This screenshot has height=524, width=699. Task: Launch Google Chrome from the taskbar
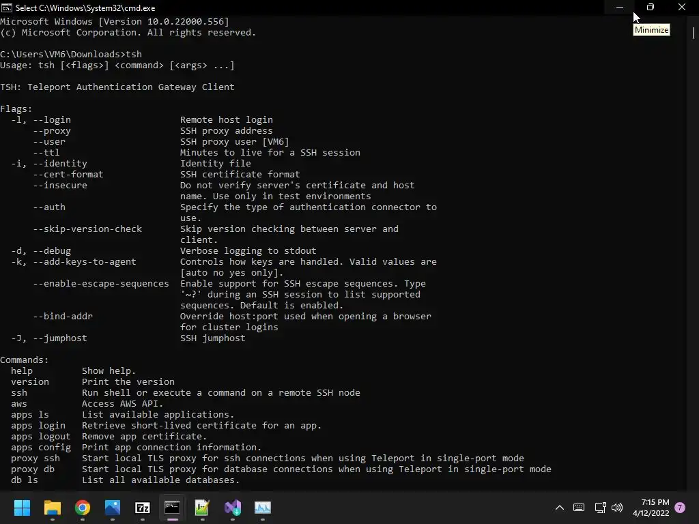pos(83,508)
